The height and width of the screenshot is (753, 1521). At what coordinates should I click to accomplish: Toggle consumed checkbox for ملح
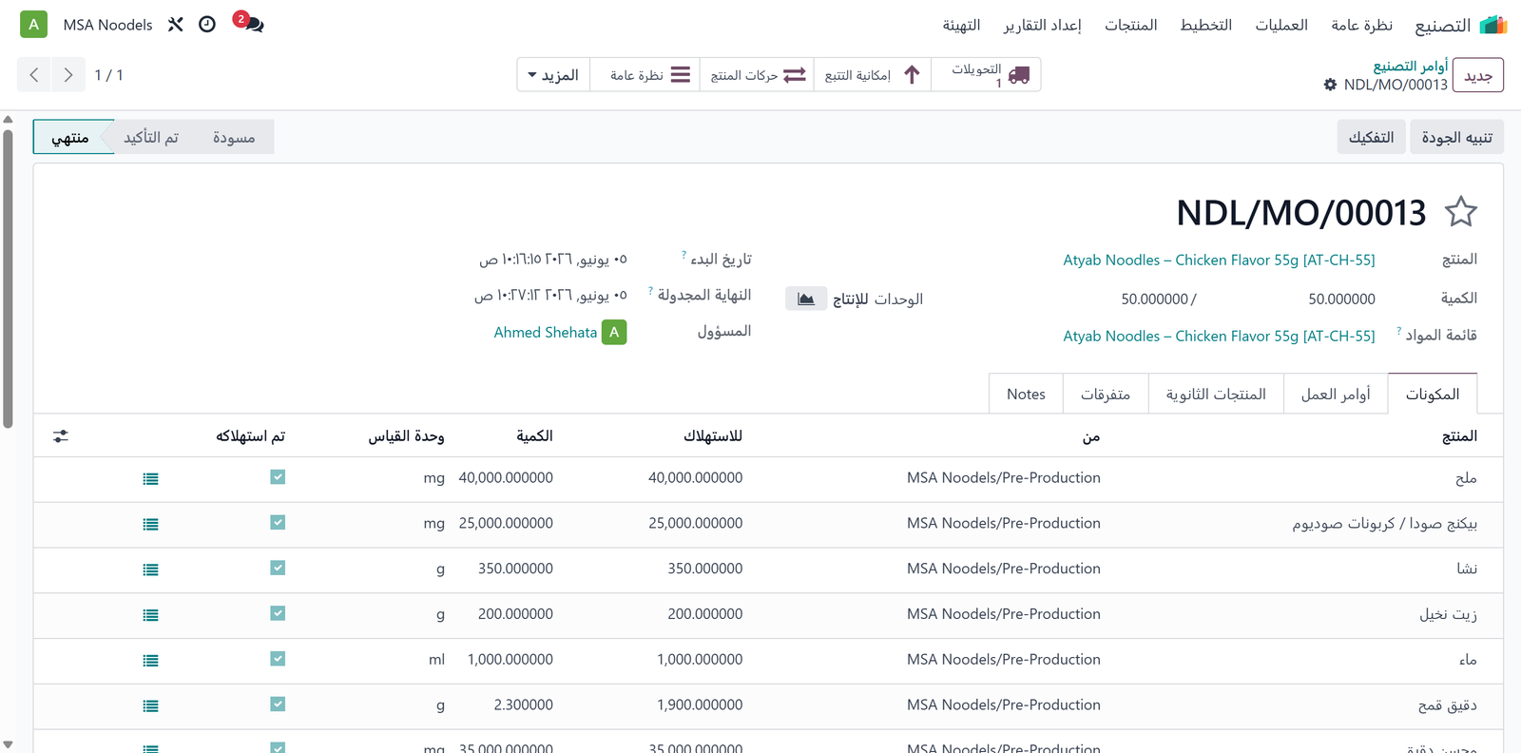point(278,477)
